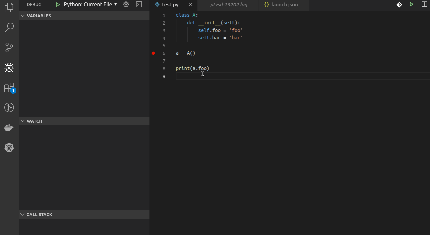This screenshot has height=235, width=430.
Task: Toggle the breakpoint on line 6
Action: tap(153, 53)
